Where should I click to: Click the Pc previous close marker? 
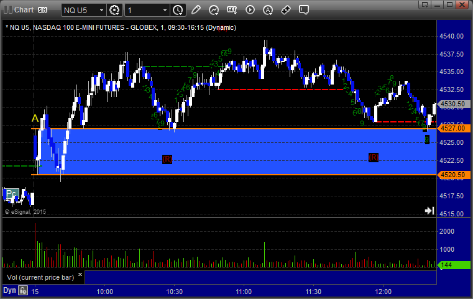tap(11, 193)
